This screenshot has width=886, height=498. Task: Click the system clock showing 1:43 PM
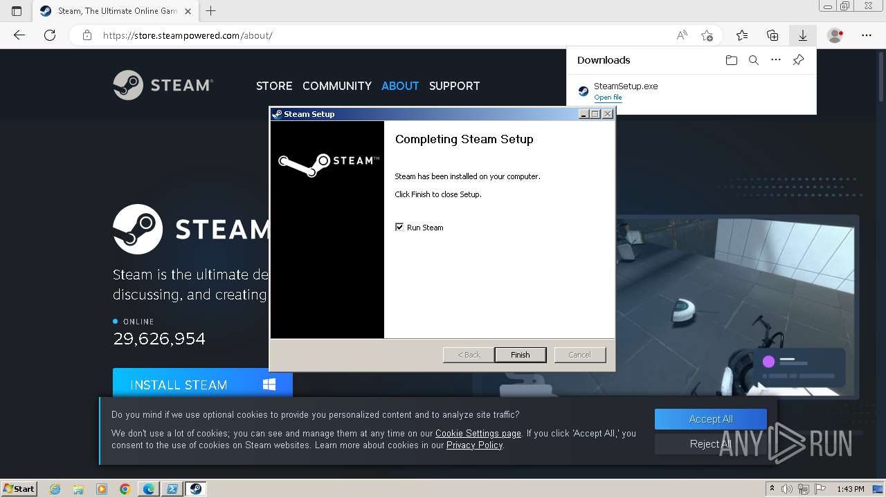click(x=851, y=489)
